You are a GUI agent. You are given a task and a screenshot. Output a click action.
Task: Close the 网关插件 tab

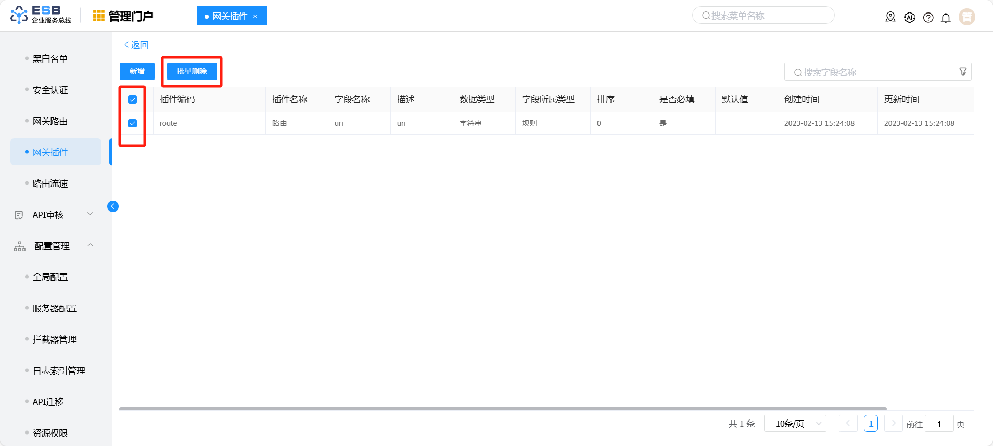(255, 16)
